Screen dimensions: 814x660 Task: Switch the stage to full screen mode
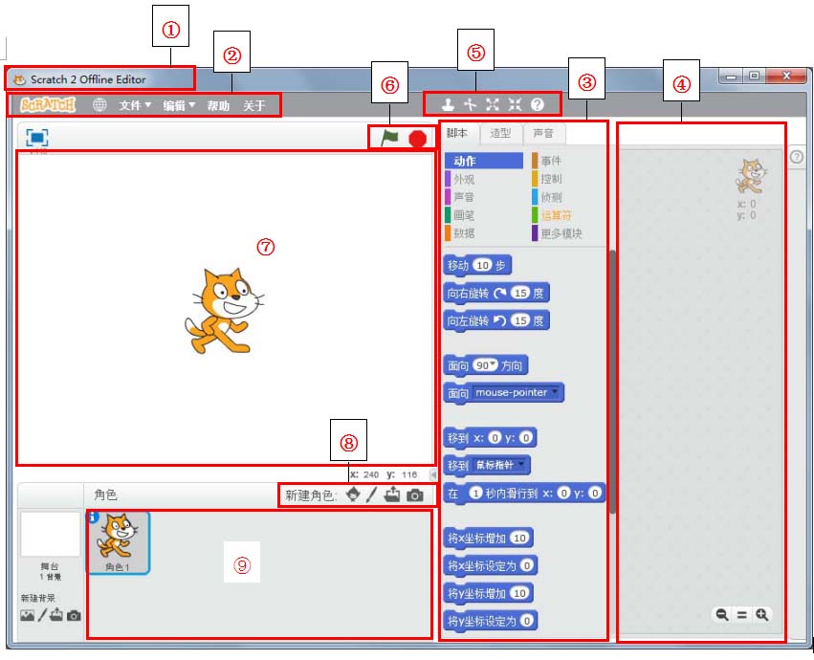[x=36, y=138]
